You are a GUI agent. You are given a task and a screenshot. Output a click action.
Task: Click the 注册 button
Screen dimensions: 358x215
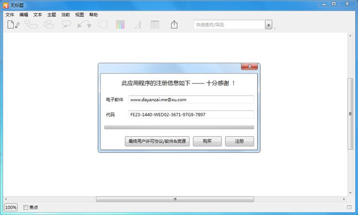click(239, 141)
